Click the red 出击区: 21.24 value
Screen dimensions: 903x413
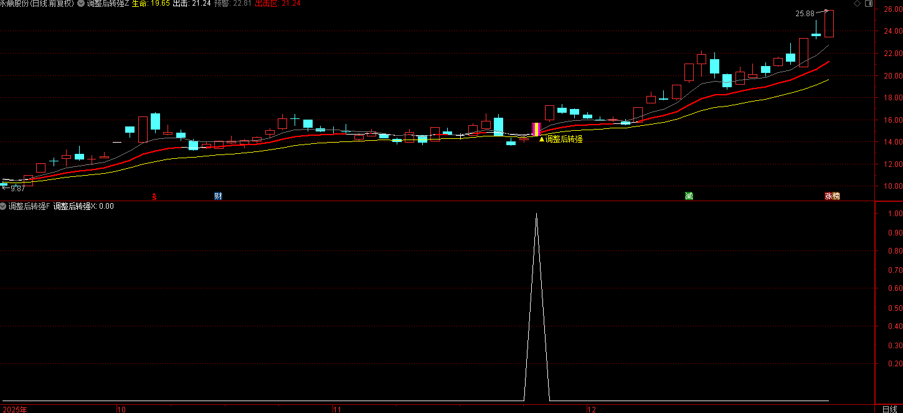278,4
